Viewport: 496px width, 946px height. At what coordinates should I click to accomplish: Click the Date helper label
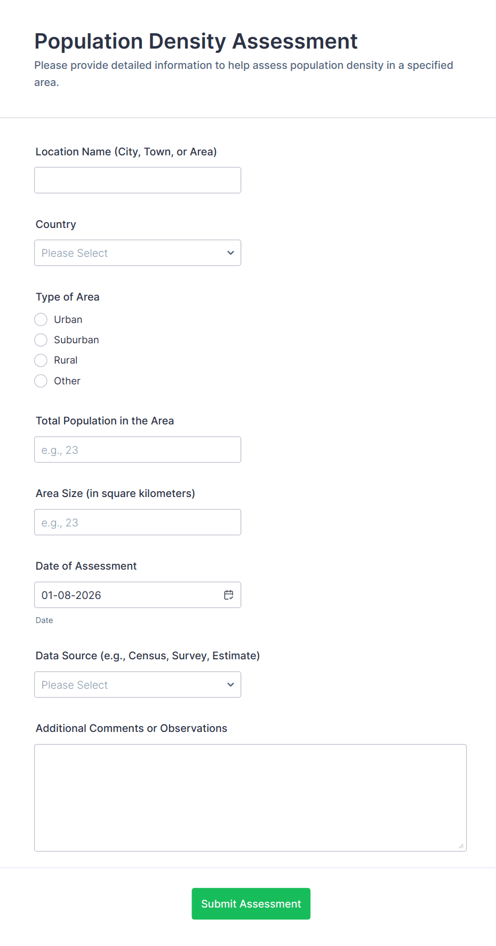44,620
